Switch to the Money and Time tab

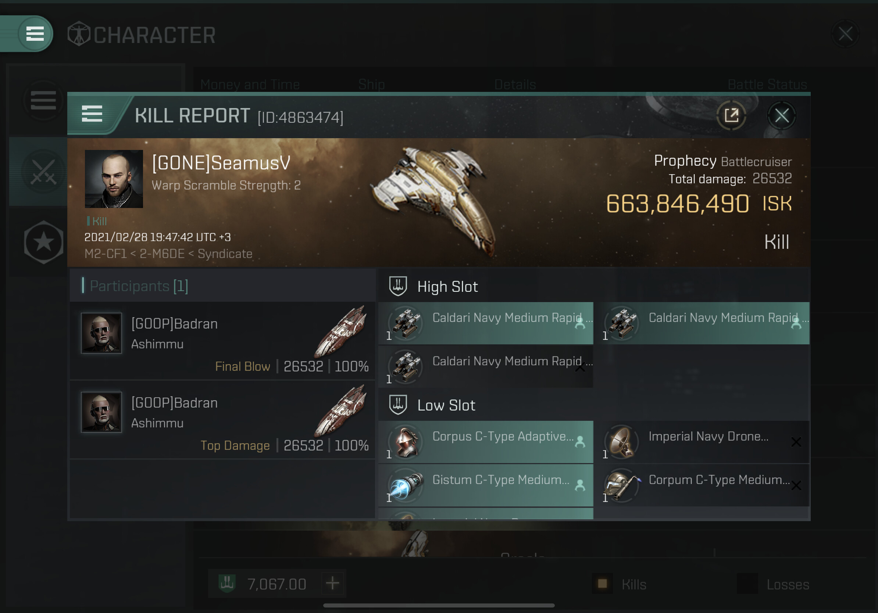250,85
